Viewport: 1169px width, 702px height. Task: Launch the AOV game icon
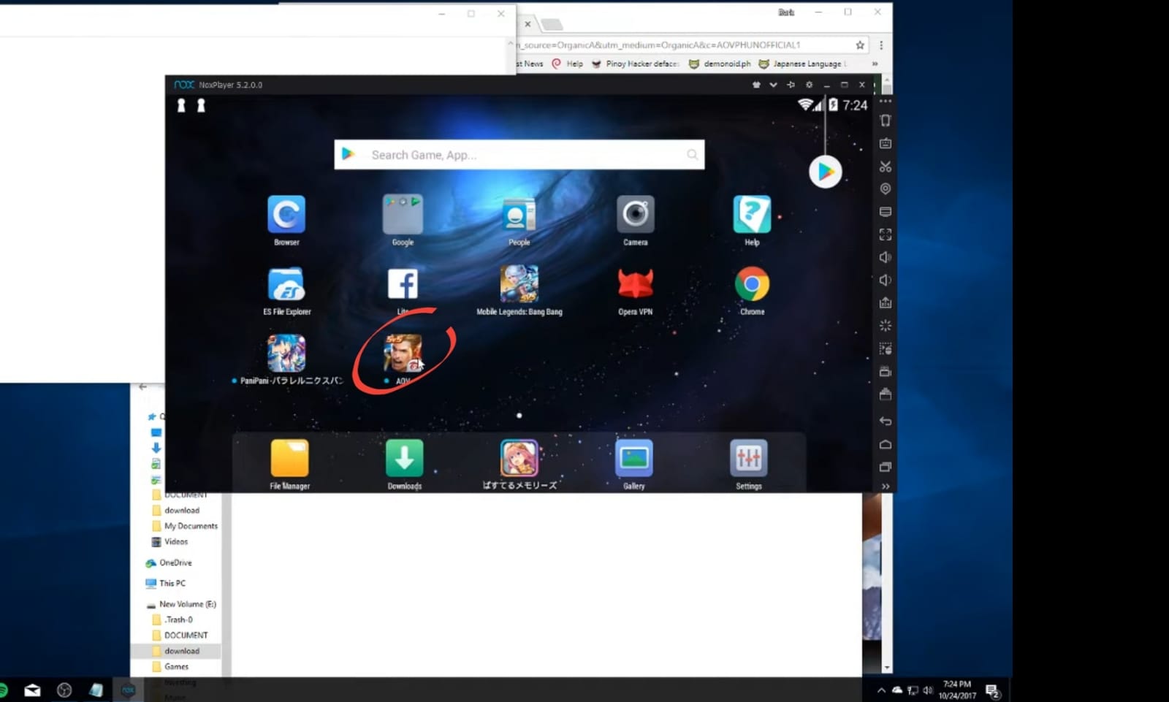pyautogui.click(x=403, y=354)
